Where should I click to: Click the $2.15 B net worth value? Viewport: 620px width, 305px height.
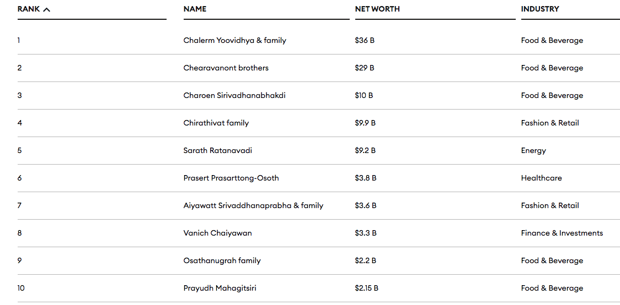point(367,288)
